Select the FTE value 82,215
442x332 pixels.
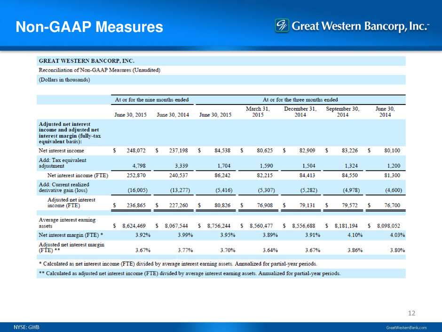tap(265, 175)
